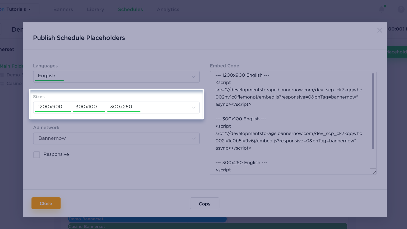The width and height of the screenshot is (407, 229).
Task: Open the notifications bell icon
Action: [x=382, y=10]
